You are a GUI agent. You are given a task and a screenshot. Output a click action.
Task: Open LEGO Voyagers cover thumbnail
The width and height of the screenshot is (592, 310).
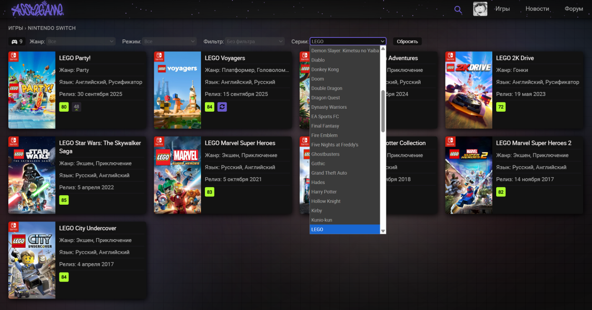177,90
